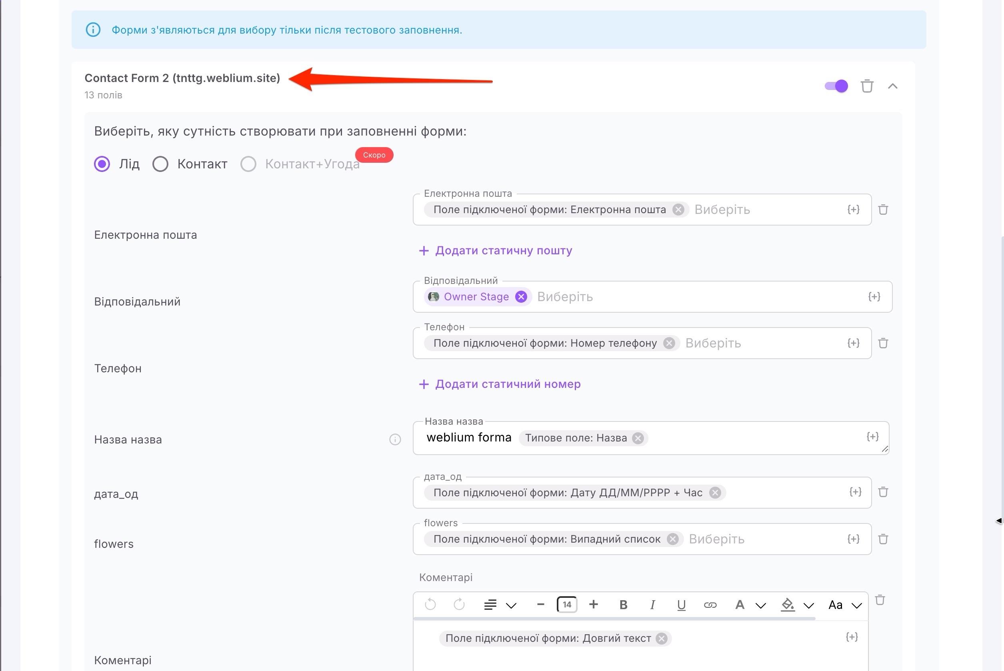Viewport: 1004px width, 671px height.
Task: Insert variable into comment editor
Action: pos(852,637)
